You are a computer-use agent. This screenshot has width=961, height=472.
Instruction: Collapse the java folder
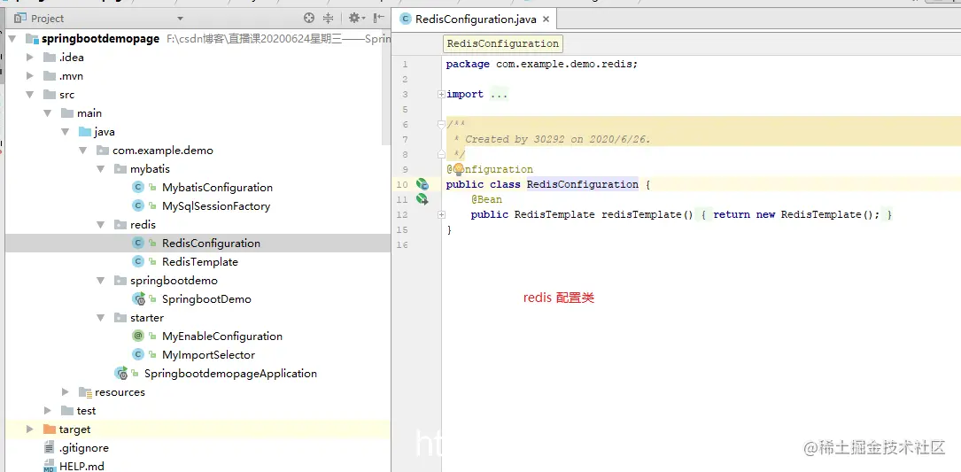pyautogui.click(x=65, y=132)
